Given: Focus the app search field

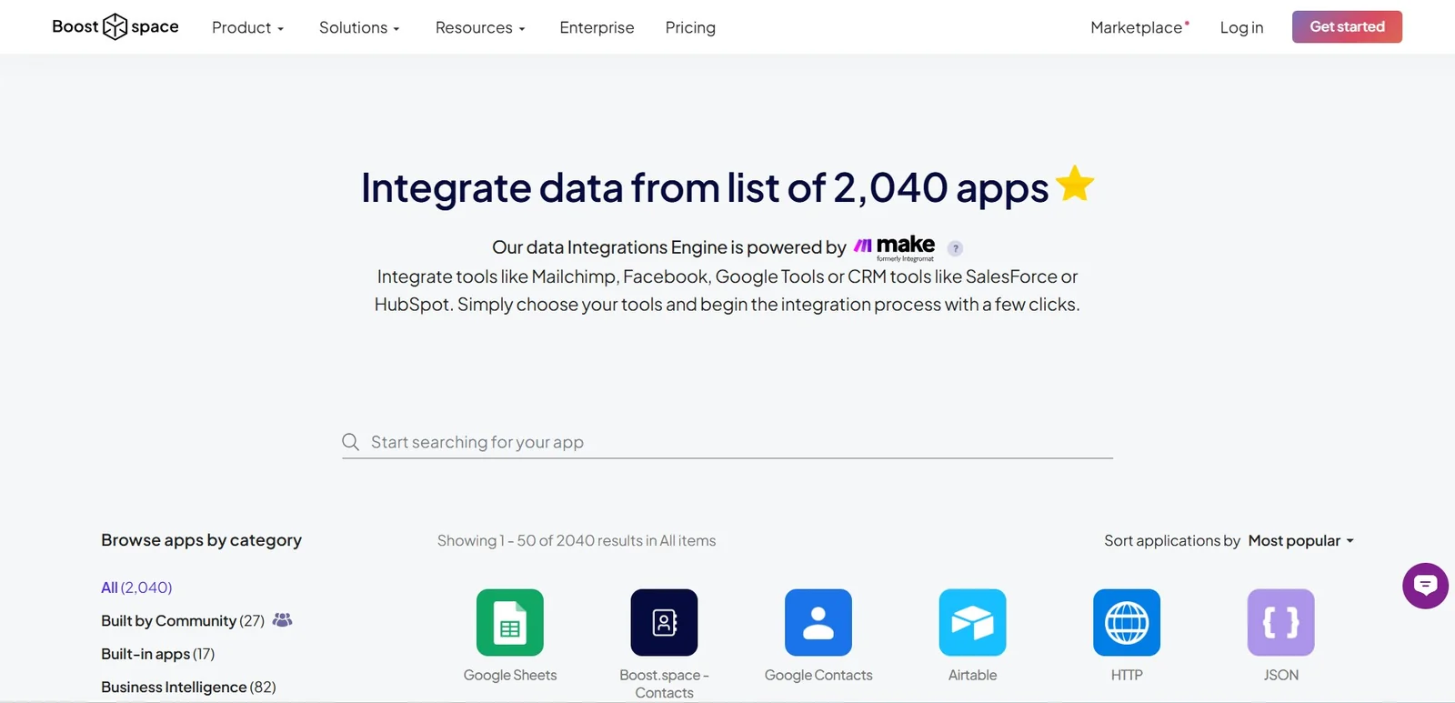Looking at the screenshot, I should tap(727, 442).
